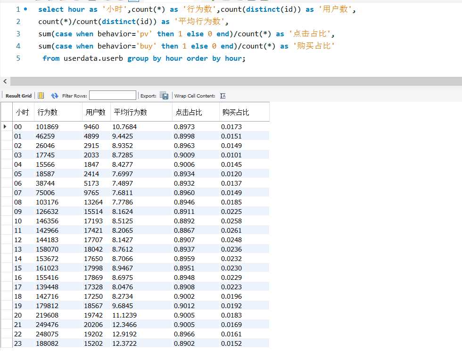Viewport: 462px width, 351px height.
Task: Toggle the Wrap Cell Content icon
Action: (x=223, y=96)
